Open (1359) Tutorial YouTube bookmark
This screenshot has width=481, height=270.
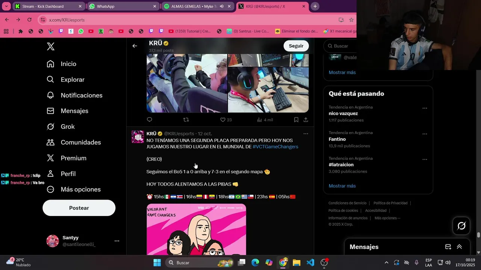pos(190,31)
